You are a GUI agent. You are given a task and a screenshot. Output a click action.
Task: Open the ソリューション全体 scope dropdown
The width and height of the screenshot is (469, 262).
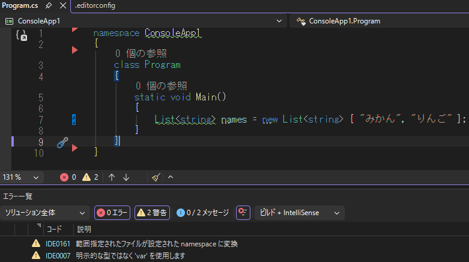46,213
